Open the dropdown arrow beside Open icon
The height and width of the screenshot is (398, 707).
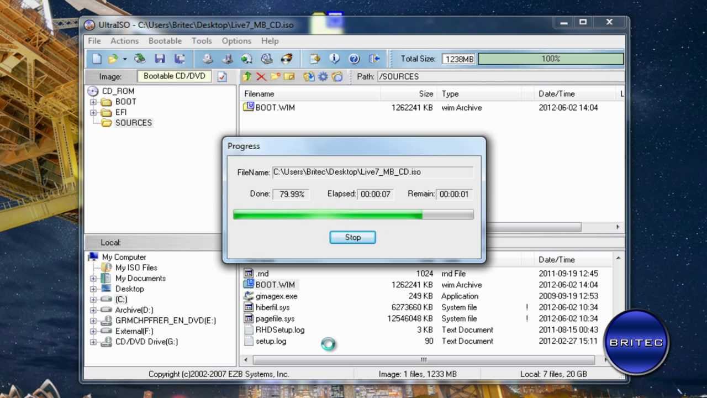point(125,59)
